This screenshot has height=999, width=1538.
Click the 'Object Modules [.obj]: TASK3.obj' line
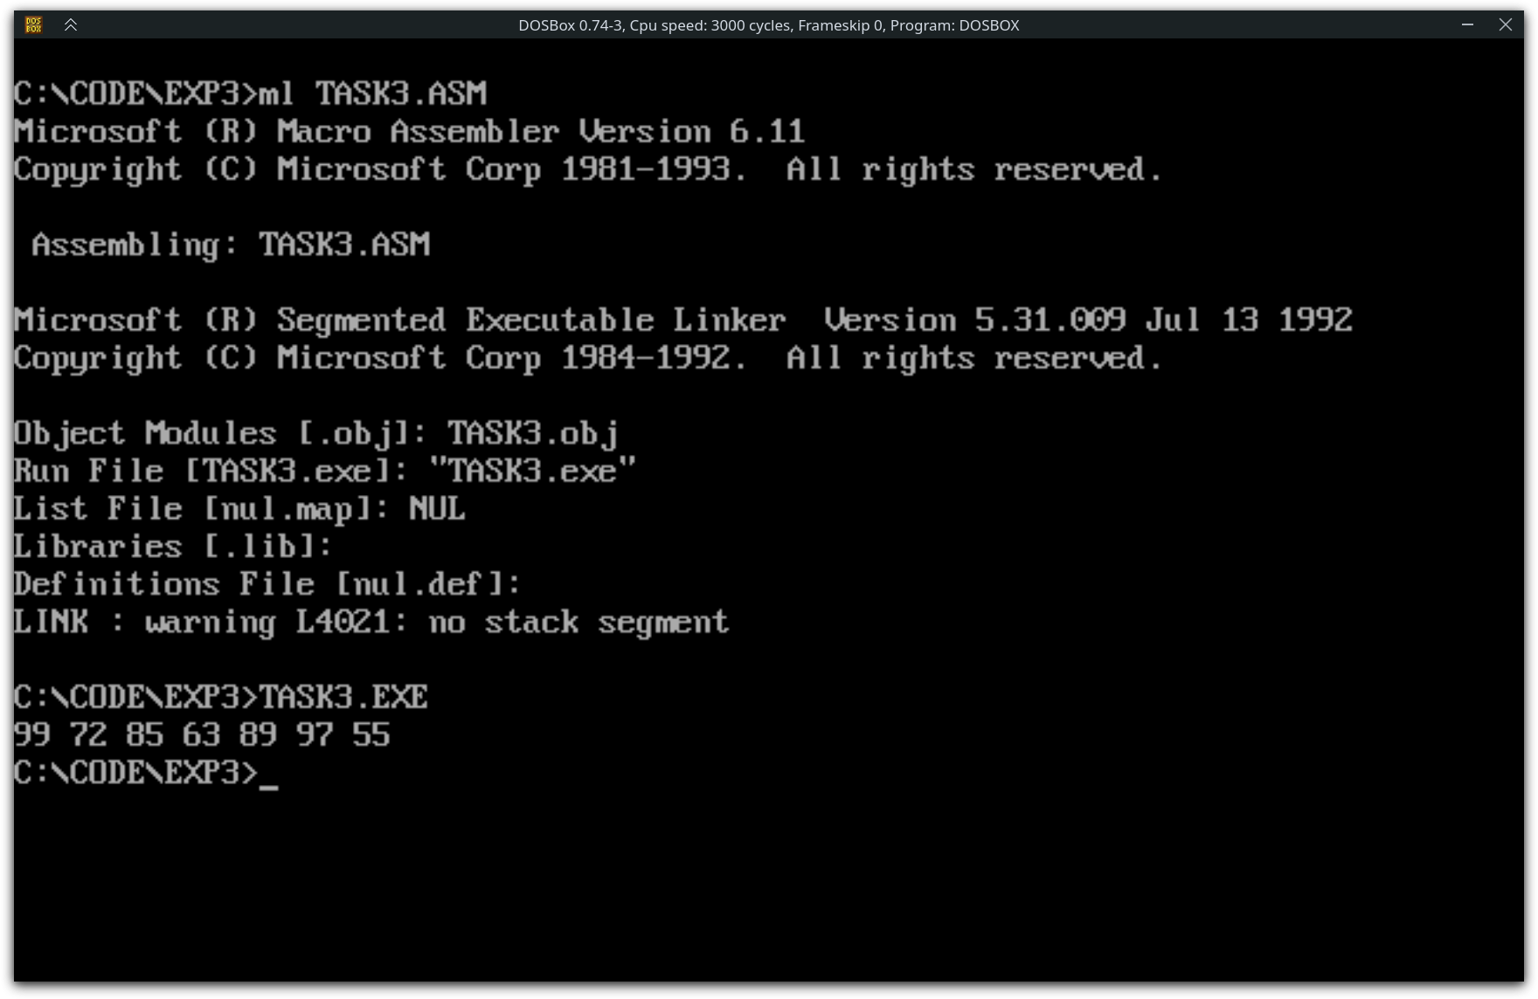coord(315,434)
